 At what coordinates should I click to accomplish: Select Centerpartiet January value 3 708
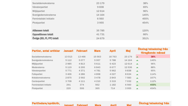click(x=68, y=81)
